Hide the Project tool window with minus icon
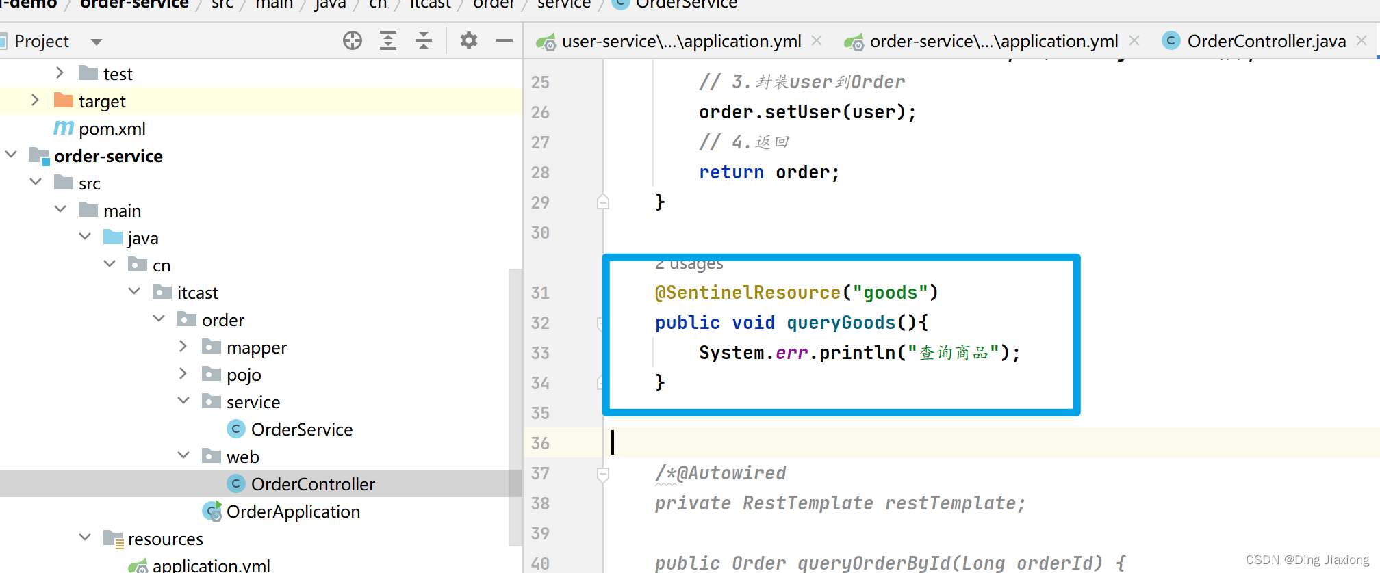This screenshot has height=573, width=1380. point(504,41)
